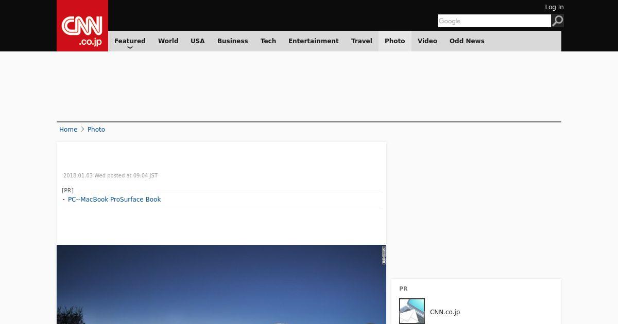Image resolution: width=618 pixels, height=324 pixels.
Task: Click the Photo breadcrumb link
Action: 96,130
